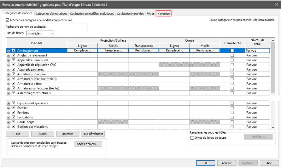Toggle Fenêtres visibility checkbox
Viewport: 281px width, 168px height.
coord(13,112)
